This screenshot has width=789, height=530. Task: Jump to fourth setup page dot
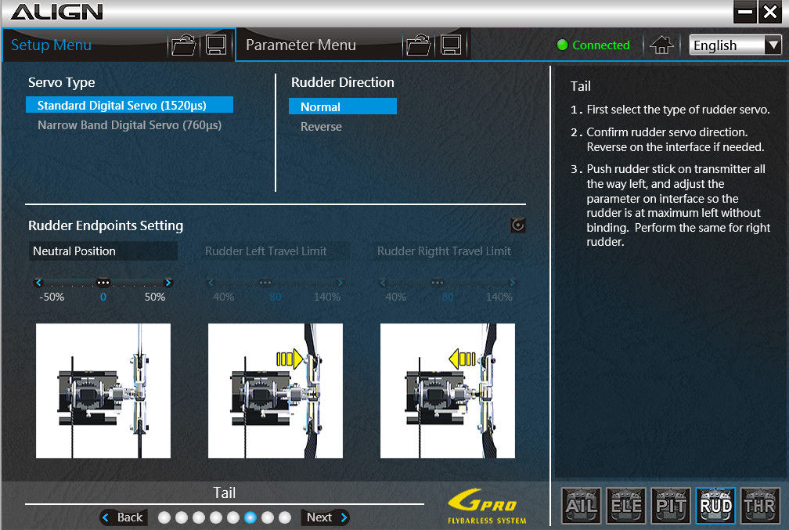[x=216, y=517]
